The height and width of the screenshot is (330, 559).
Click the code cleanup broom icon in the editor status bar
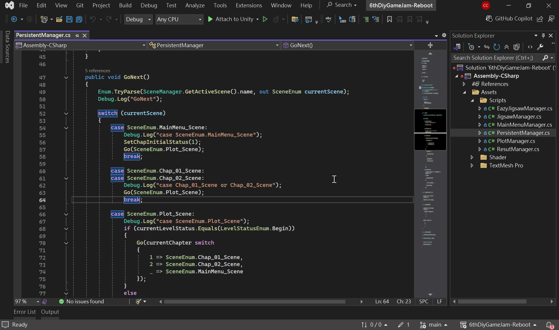pyautogui.click(x=139, y=302)
